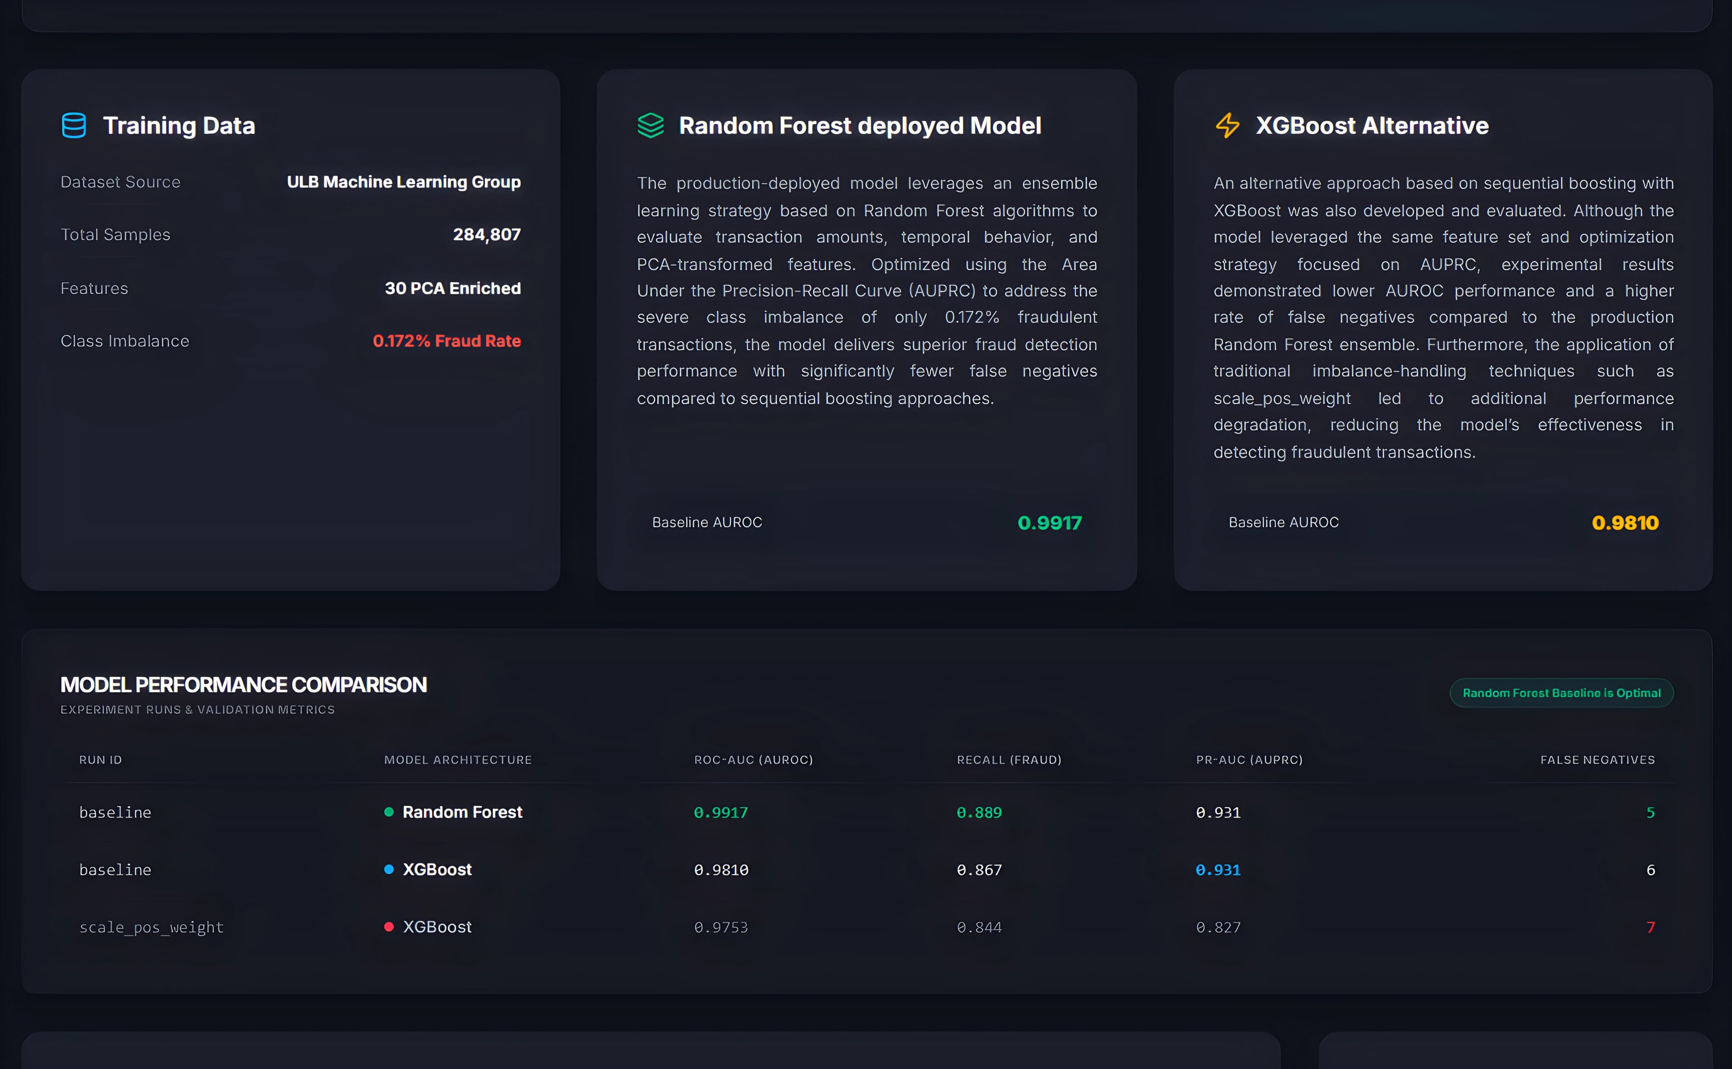Click the 'MODEL ARCHITECTURE' column header
Screen dimensions: 1732x1069
tap(458, 759)
